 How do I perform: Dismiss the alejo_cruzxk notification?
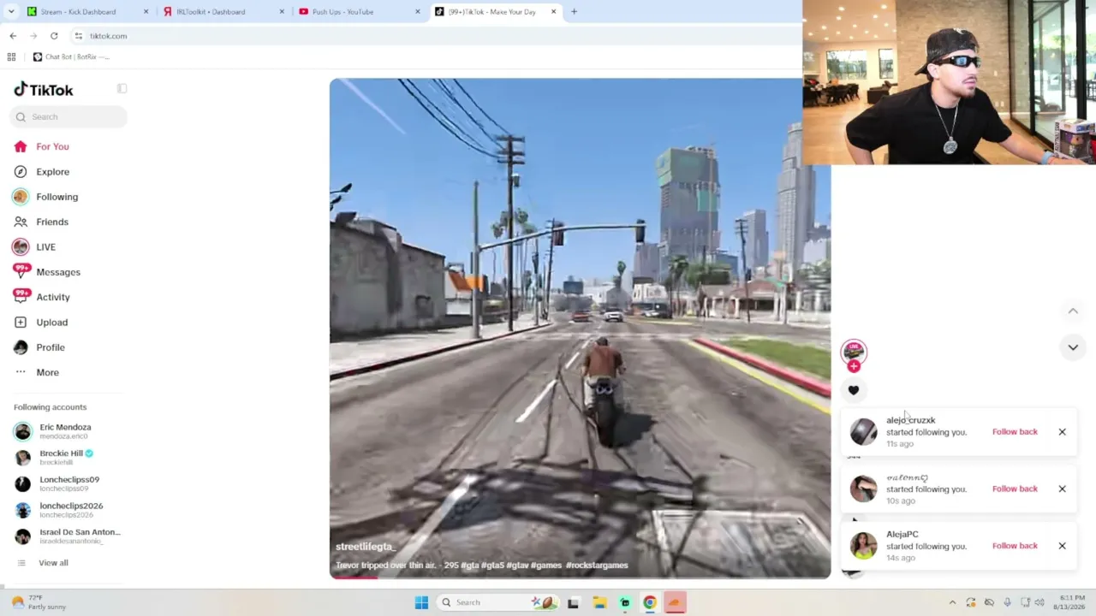[1062, 432]
